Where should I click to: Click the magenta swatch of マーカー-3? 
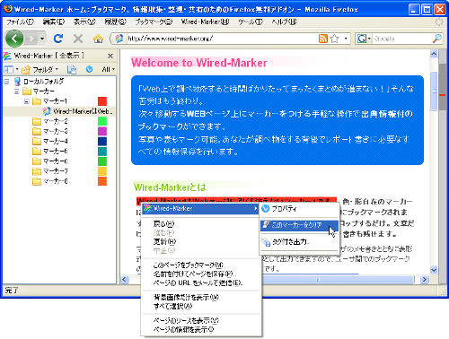102,131
